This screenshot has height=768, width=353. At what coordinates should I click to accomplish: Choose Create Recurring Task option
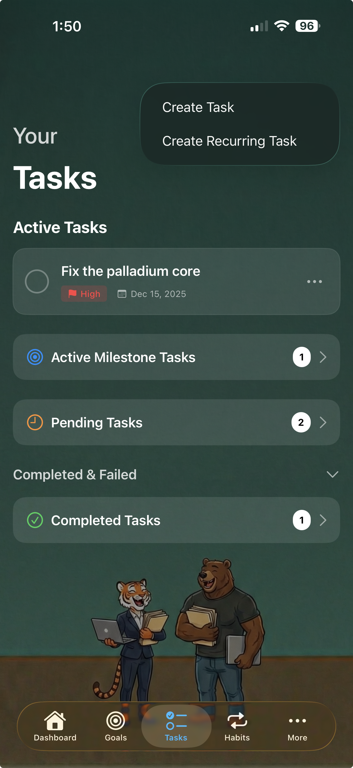pos(229,141)
